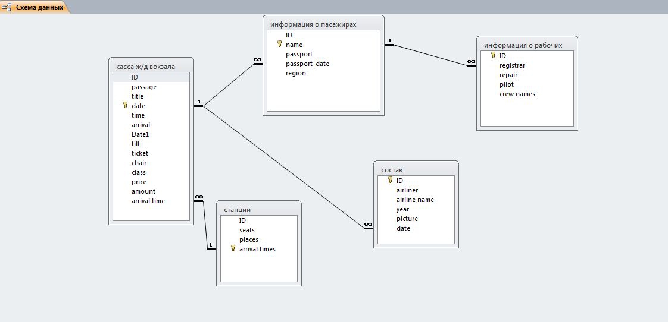Choose the airline name field in состав
The image size is (668, 322).
(x=415, y=200)
